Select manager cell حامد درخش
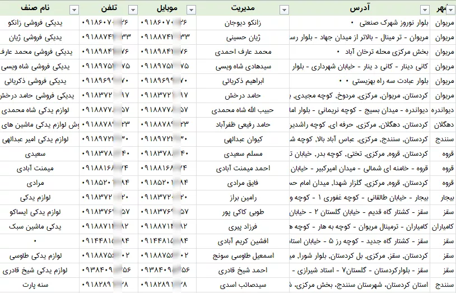 pos(243,95)
